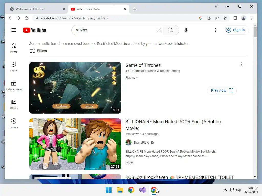Expand Chrome tab search chevron
262x196 pixels.
click(x=216, y=6)
